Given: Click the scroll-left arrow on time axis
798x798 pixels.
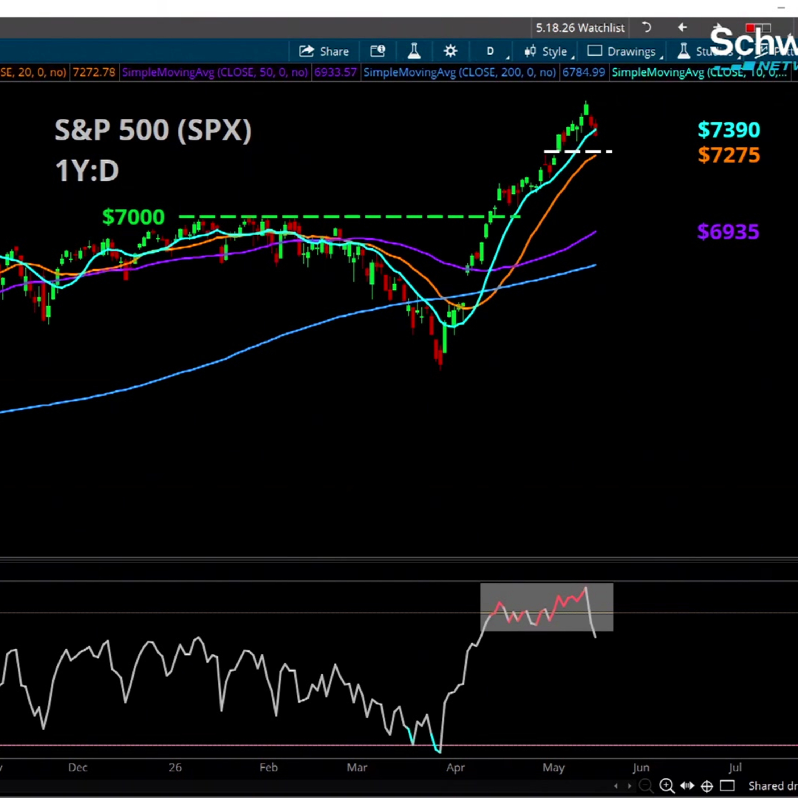Looking at the screenshot, I should (616, 785).
